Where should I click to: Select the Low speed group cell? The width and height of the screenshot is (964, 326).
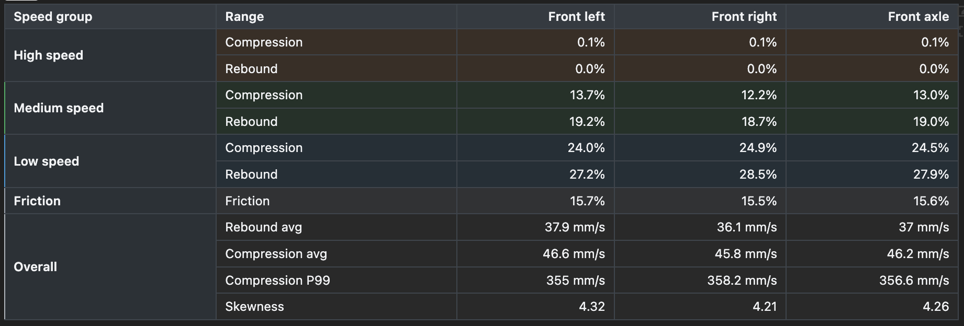(110, 161)
